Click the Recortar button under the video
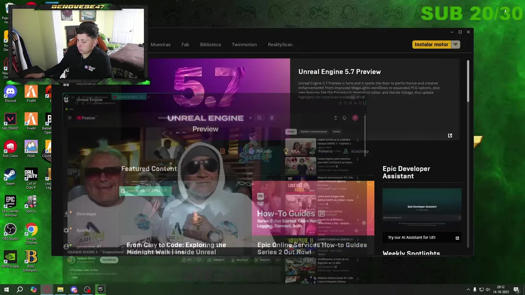Image resolution: width=525 pixels, height=295 pixels. click(x=262, y=260)
